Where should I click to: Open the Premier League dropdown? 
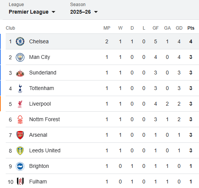[32, 12]
